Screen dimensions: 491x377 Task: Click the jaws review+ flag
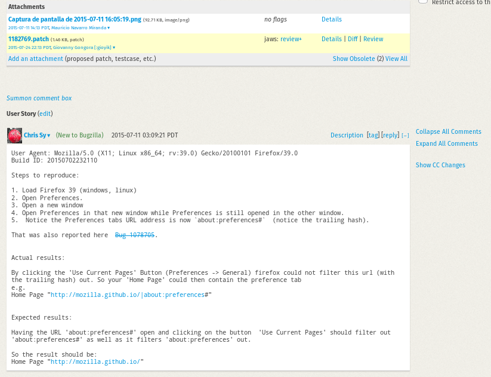click(x=291, y=39)
